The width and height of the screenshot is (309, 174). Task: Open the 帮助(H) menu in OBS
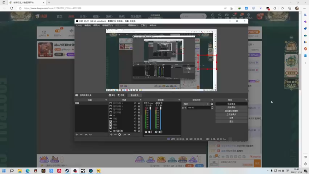153,26
